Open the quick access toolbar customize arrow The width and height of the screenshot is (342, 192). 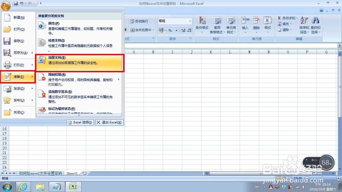pos(41,3)
